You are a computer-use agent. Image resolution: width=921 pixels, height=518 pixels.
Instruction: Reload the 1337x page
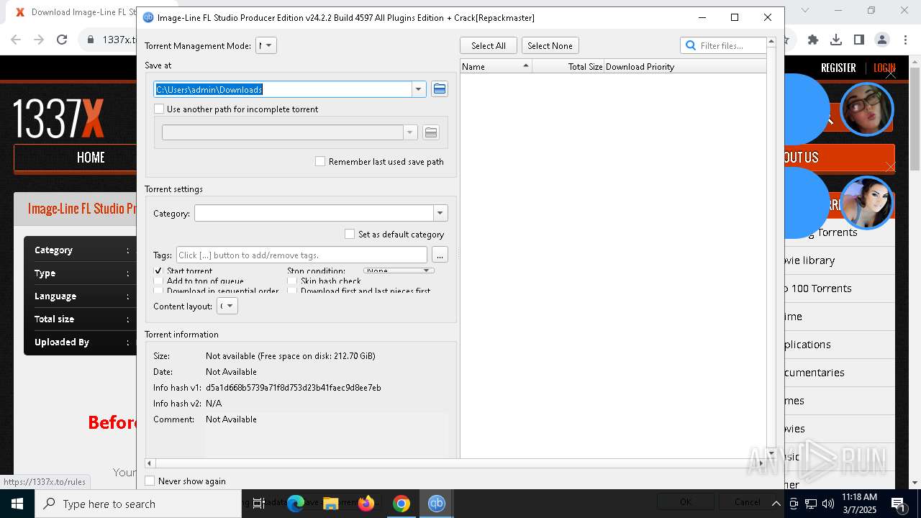pos(62,40)
